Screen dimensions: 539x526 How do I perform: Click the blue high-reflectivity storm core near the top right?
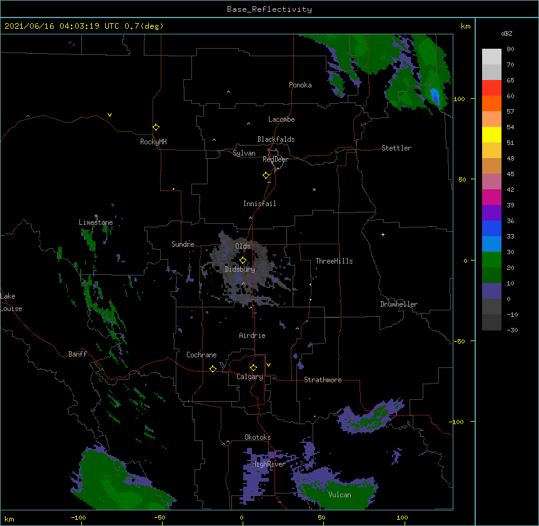pos(435,96)
